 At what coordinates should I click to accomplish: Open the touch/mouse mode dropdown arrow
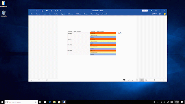pos(58,11)
